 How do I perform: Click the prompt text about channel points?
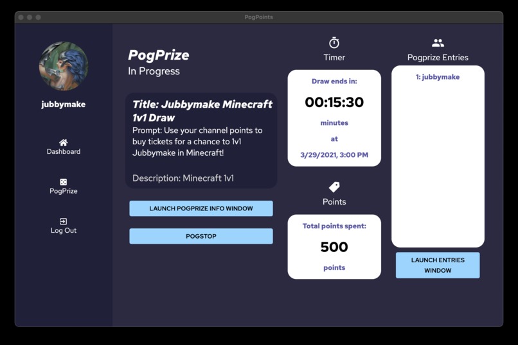coord(197,142)
